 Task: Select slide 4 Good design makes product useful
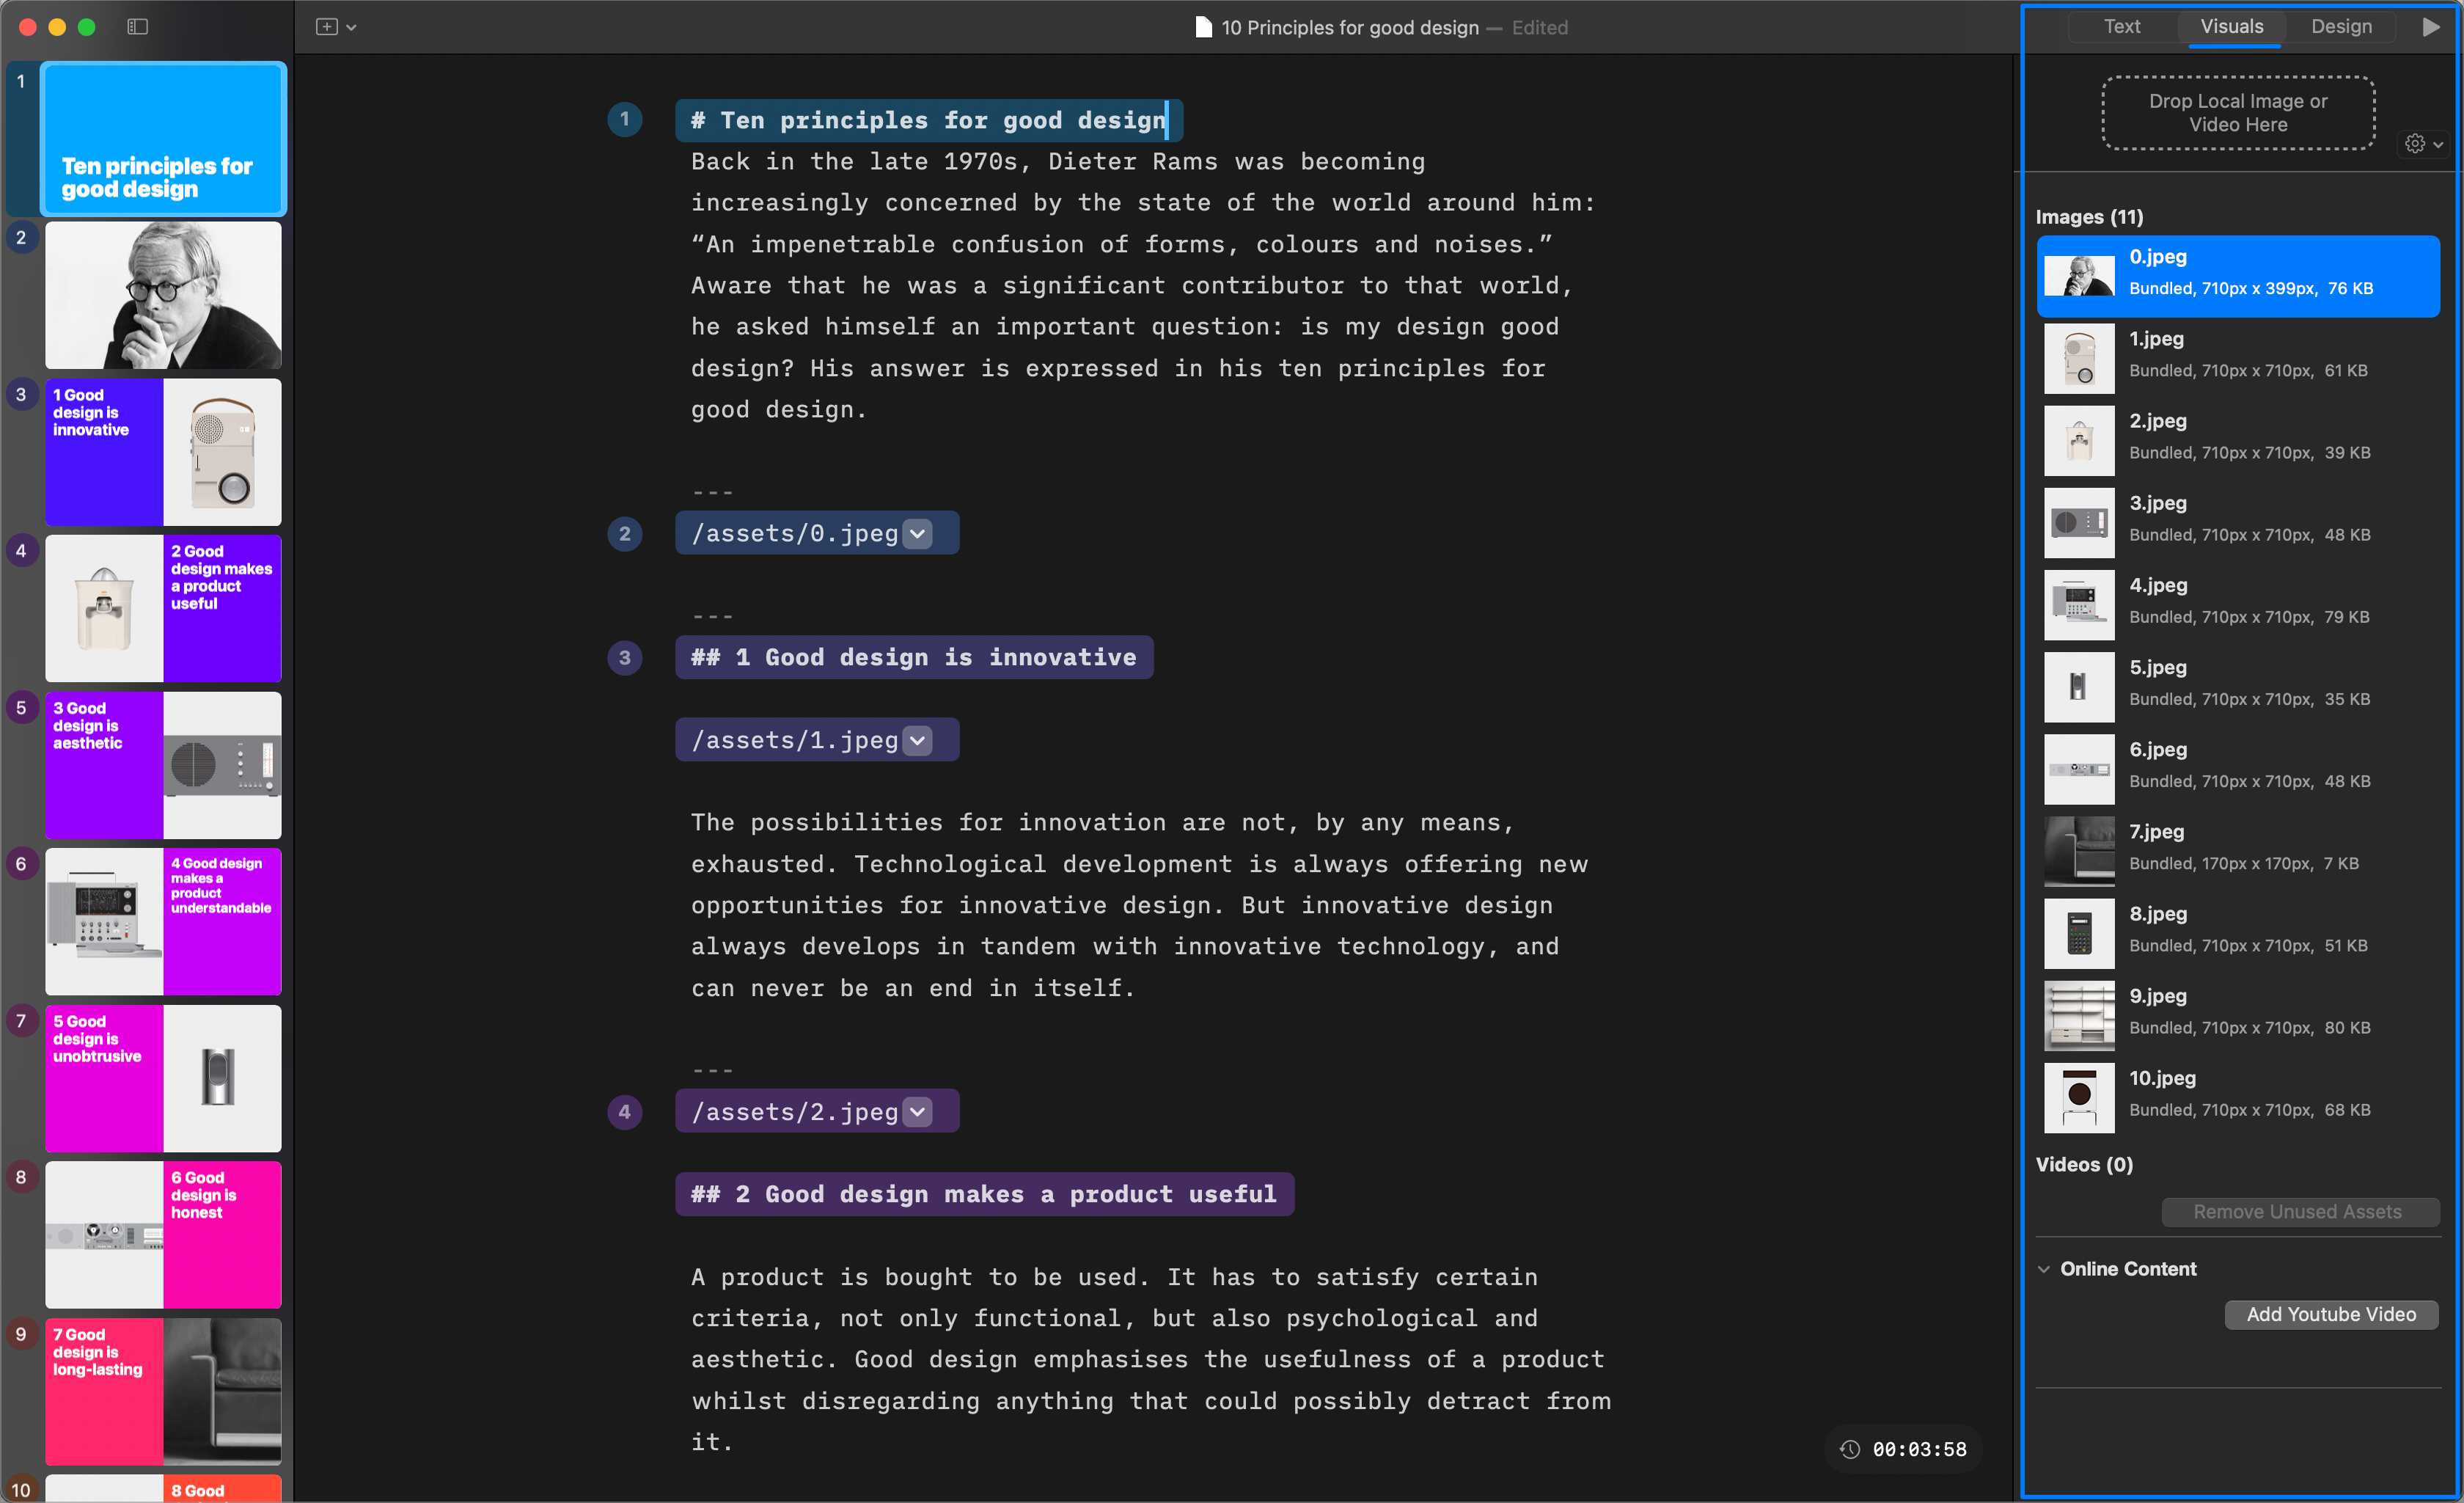[163, 608]
